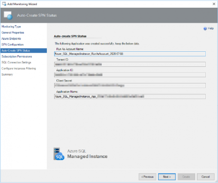Open the Help link
This screenshot has height=183, width=218.
[211, 28]
